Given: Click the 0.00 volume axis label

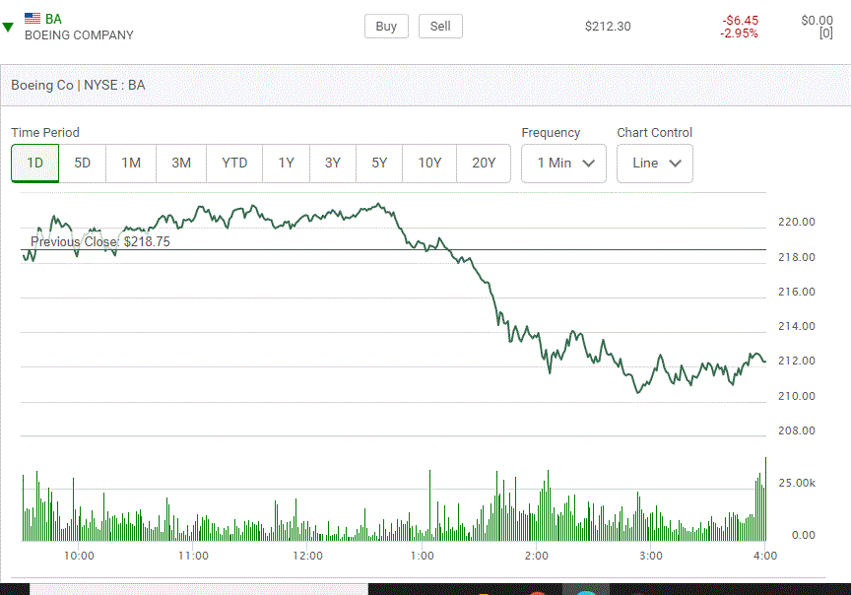Looking at the screenshot, I should [x=804, y=535].
